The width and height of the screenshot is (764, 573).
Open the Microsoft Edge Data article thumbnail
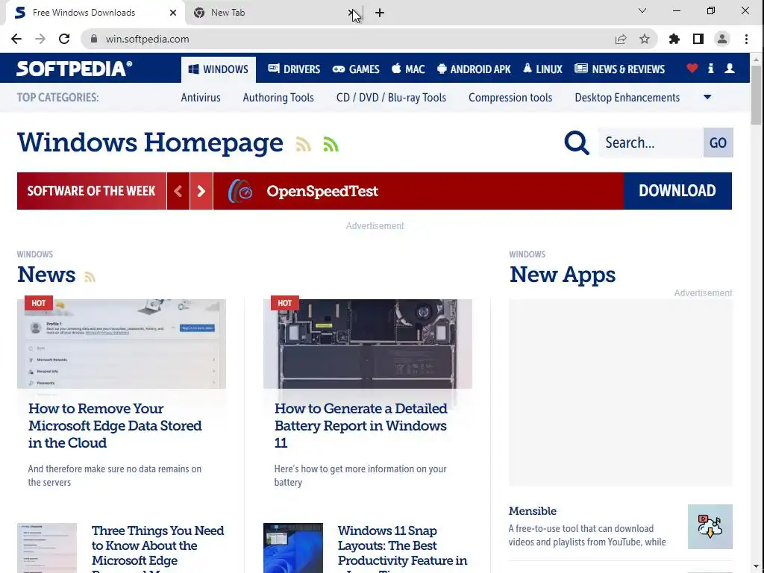(x=122, y=344)
